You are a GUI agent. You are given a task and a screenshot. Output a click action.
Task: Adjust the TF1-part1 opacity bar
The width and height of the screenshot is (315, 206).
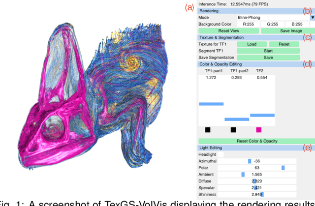point(211,104)
